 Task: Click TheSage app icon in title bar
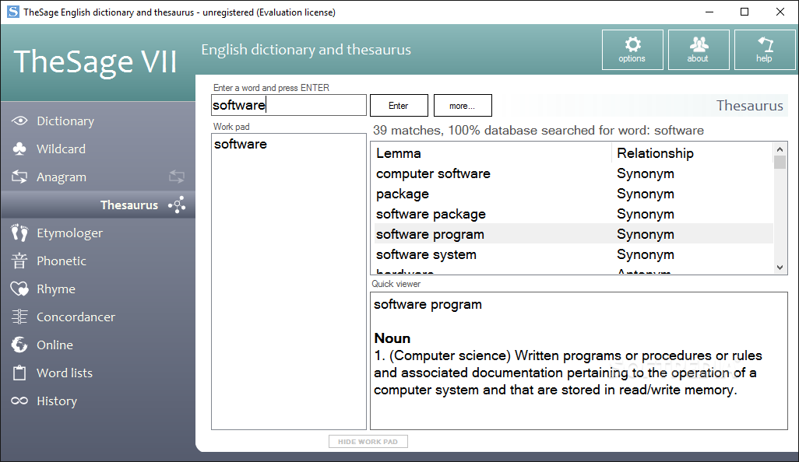[12, 12]
